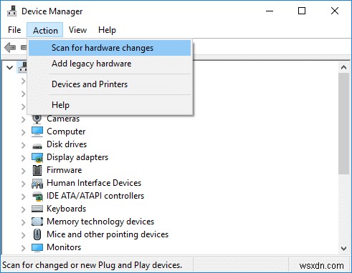Click the scrollbar down arrow
Viewport: 352px width, 273px height.
click(x=343, y=249)
